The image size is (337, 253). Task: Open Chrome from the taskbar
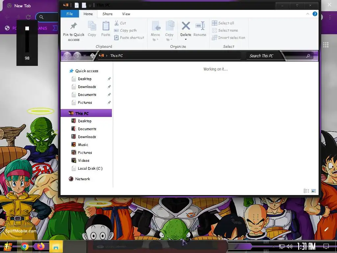click(x=25, y=246)
